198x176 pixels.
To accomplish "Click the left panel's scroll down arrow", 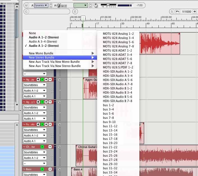I will [x=17, y=105].
